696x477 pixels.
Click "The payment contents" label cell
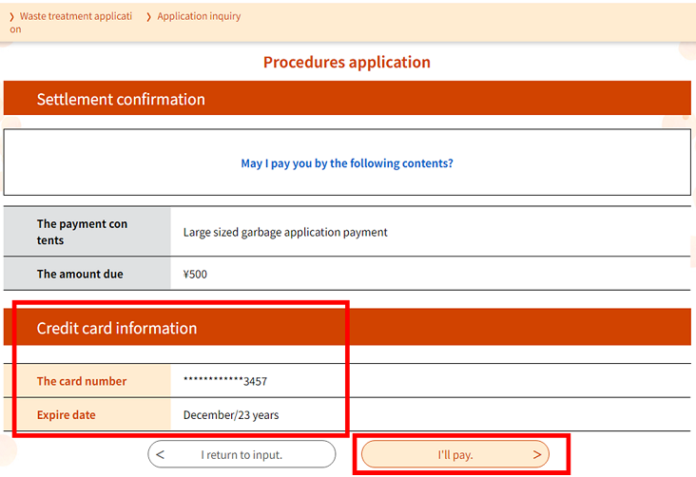click(87, 232)
